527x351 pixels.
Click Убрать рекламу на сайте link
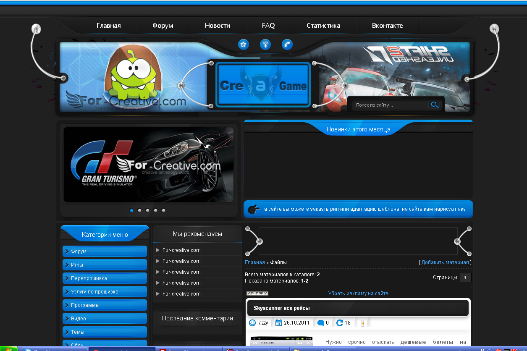click(x=358, y=293)
